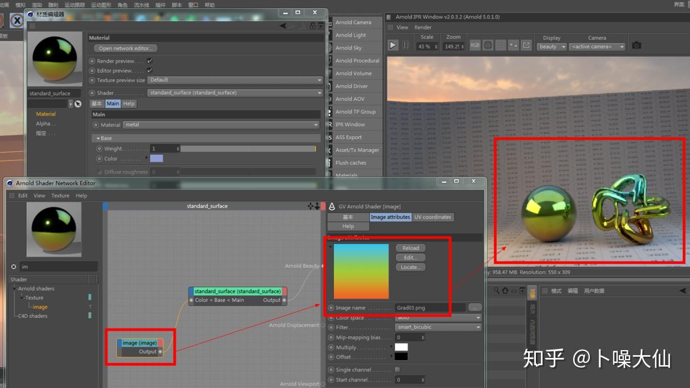Image resolution: width=690 pixels, height=388 pixels.
Task: Open the smart_bicubic Filter dropdown
Action: (x=438, y=327)
